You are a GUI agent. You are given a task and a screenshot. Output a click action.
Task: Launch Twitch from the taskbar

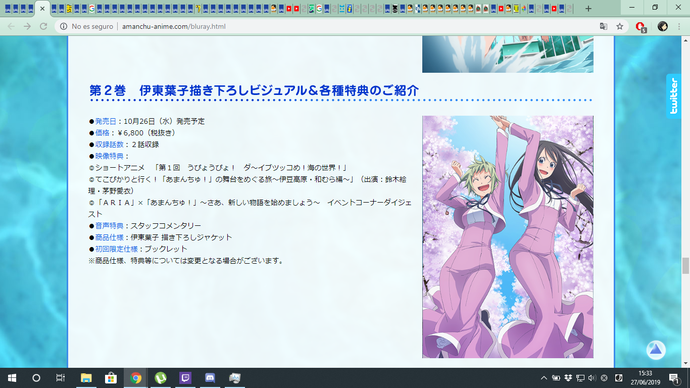185,378
